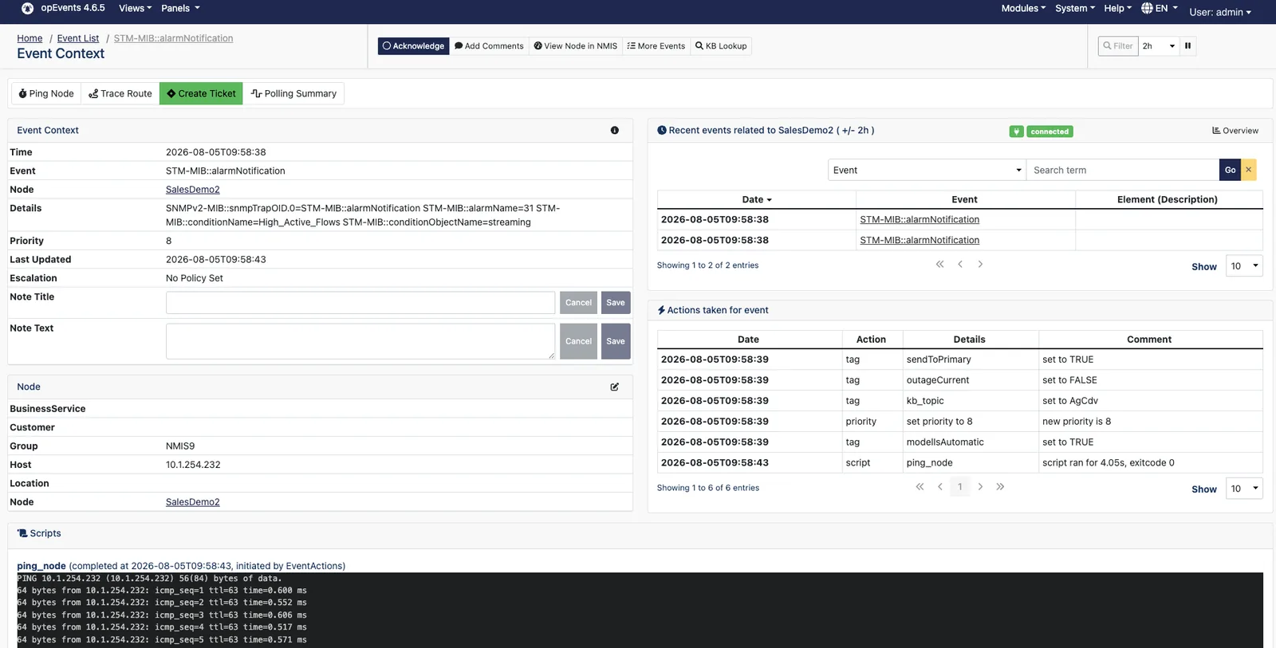This screenshot has width=1276, height=648.
Task: Go to previous page of actions table
Action: click(x=939, y=486)
